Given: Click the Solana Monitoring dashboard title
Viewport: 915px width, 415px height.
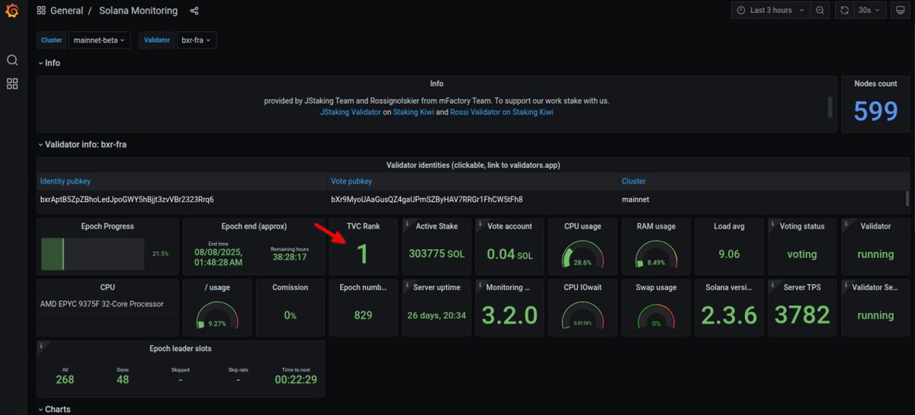Looking at the screenshot, I should (x=138, y=11).
